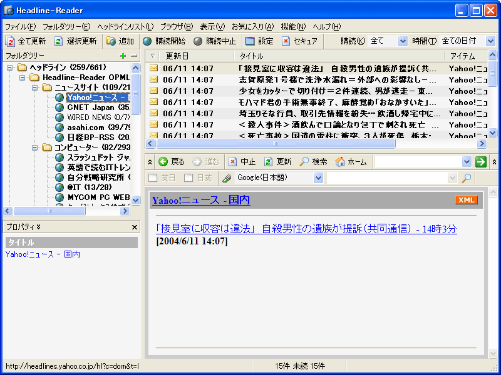Click the アイテム column header
This screenshot has height=375, width=501.
[466, 56]
